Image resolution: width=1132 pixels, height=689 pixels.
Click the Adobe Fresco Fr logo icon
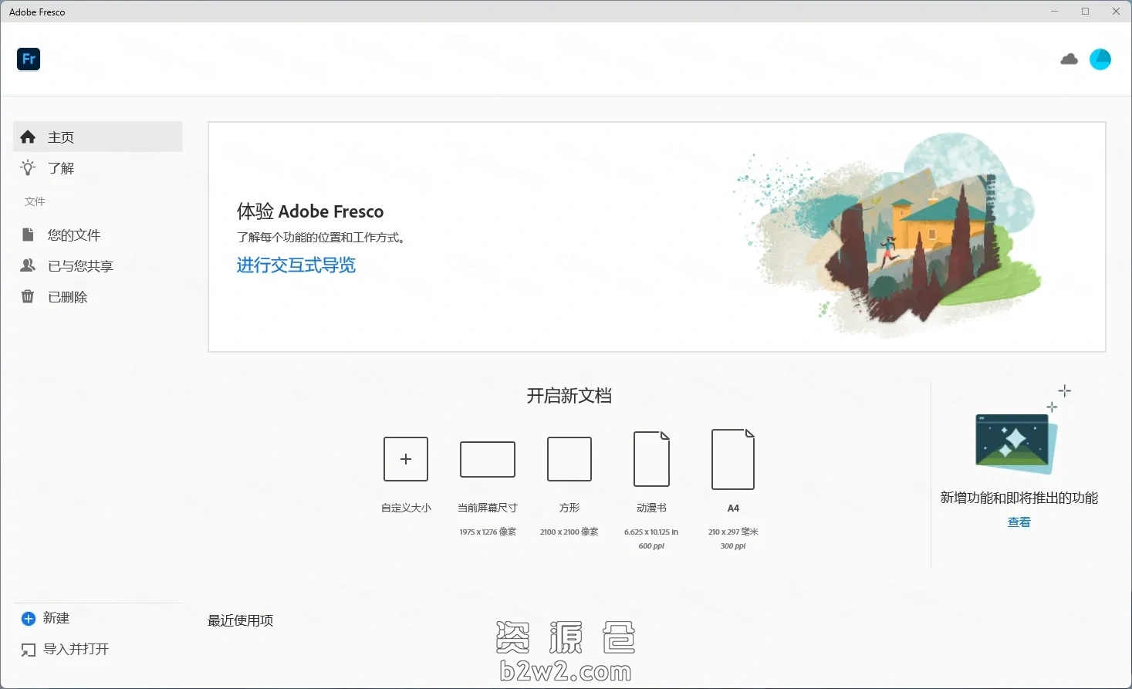coord(29,59)
